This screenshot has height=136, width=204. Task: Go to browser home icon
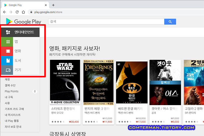(x=23, y=12)
